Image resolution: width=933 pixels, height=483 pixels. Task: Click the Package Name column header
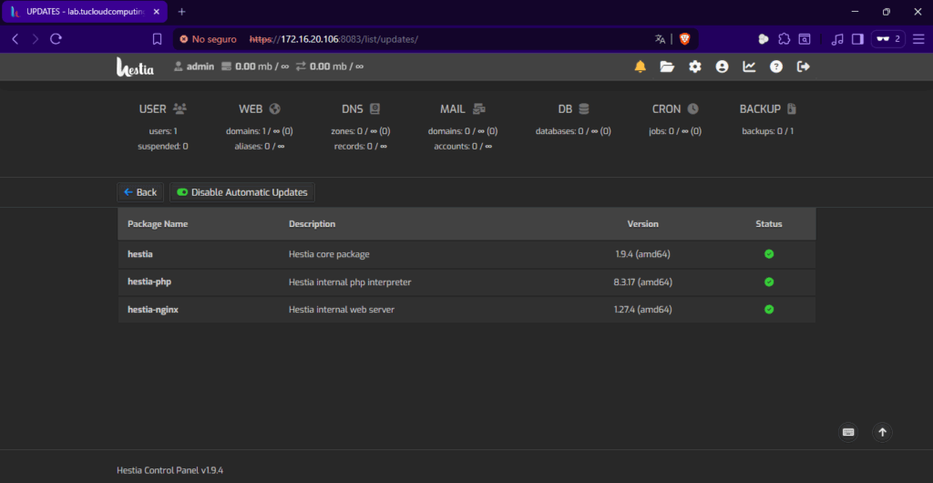(x=158, y=224)
